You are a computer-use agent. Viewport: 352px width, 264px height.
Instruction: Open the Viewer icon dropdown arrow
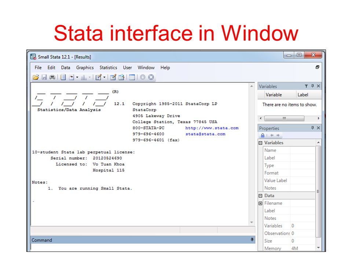[77, 77]
